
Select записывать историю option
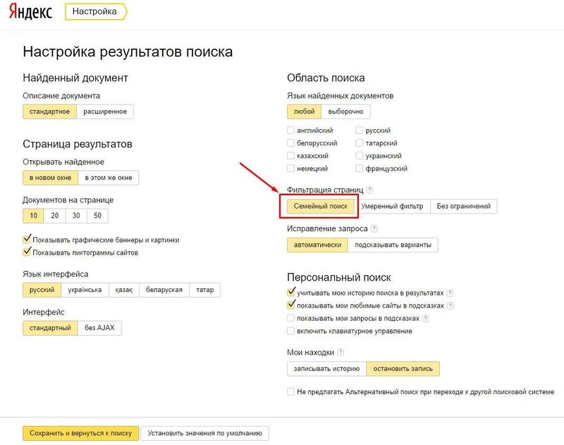(326, 368)
